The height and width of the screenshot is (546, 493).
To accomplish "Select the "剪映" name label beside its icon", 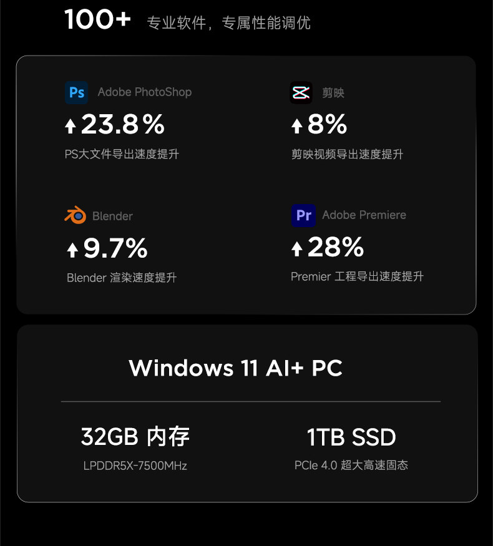I will (333, 93).
